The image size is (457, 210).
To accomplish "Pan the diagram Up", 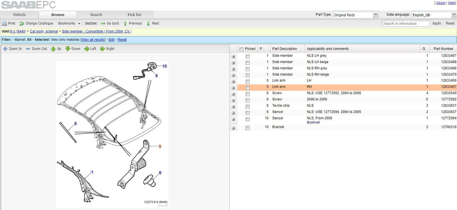I will (x=56, y=49).
